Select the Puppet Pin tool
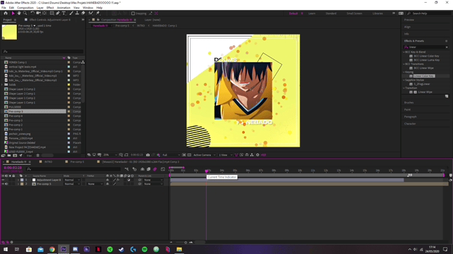This screenshot has height=254, width=453. click(x=98, y=14)
